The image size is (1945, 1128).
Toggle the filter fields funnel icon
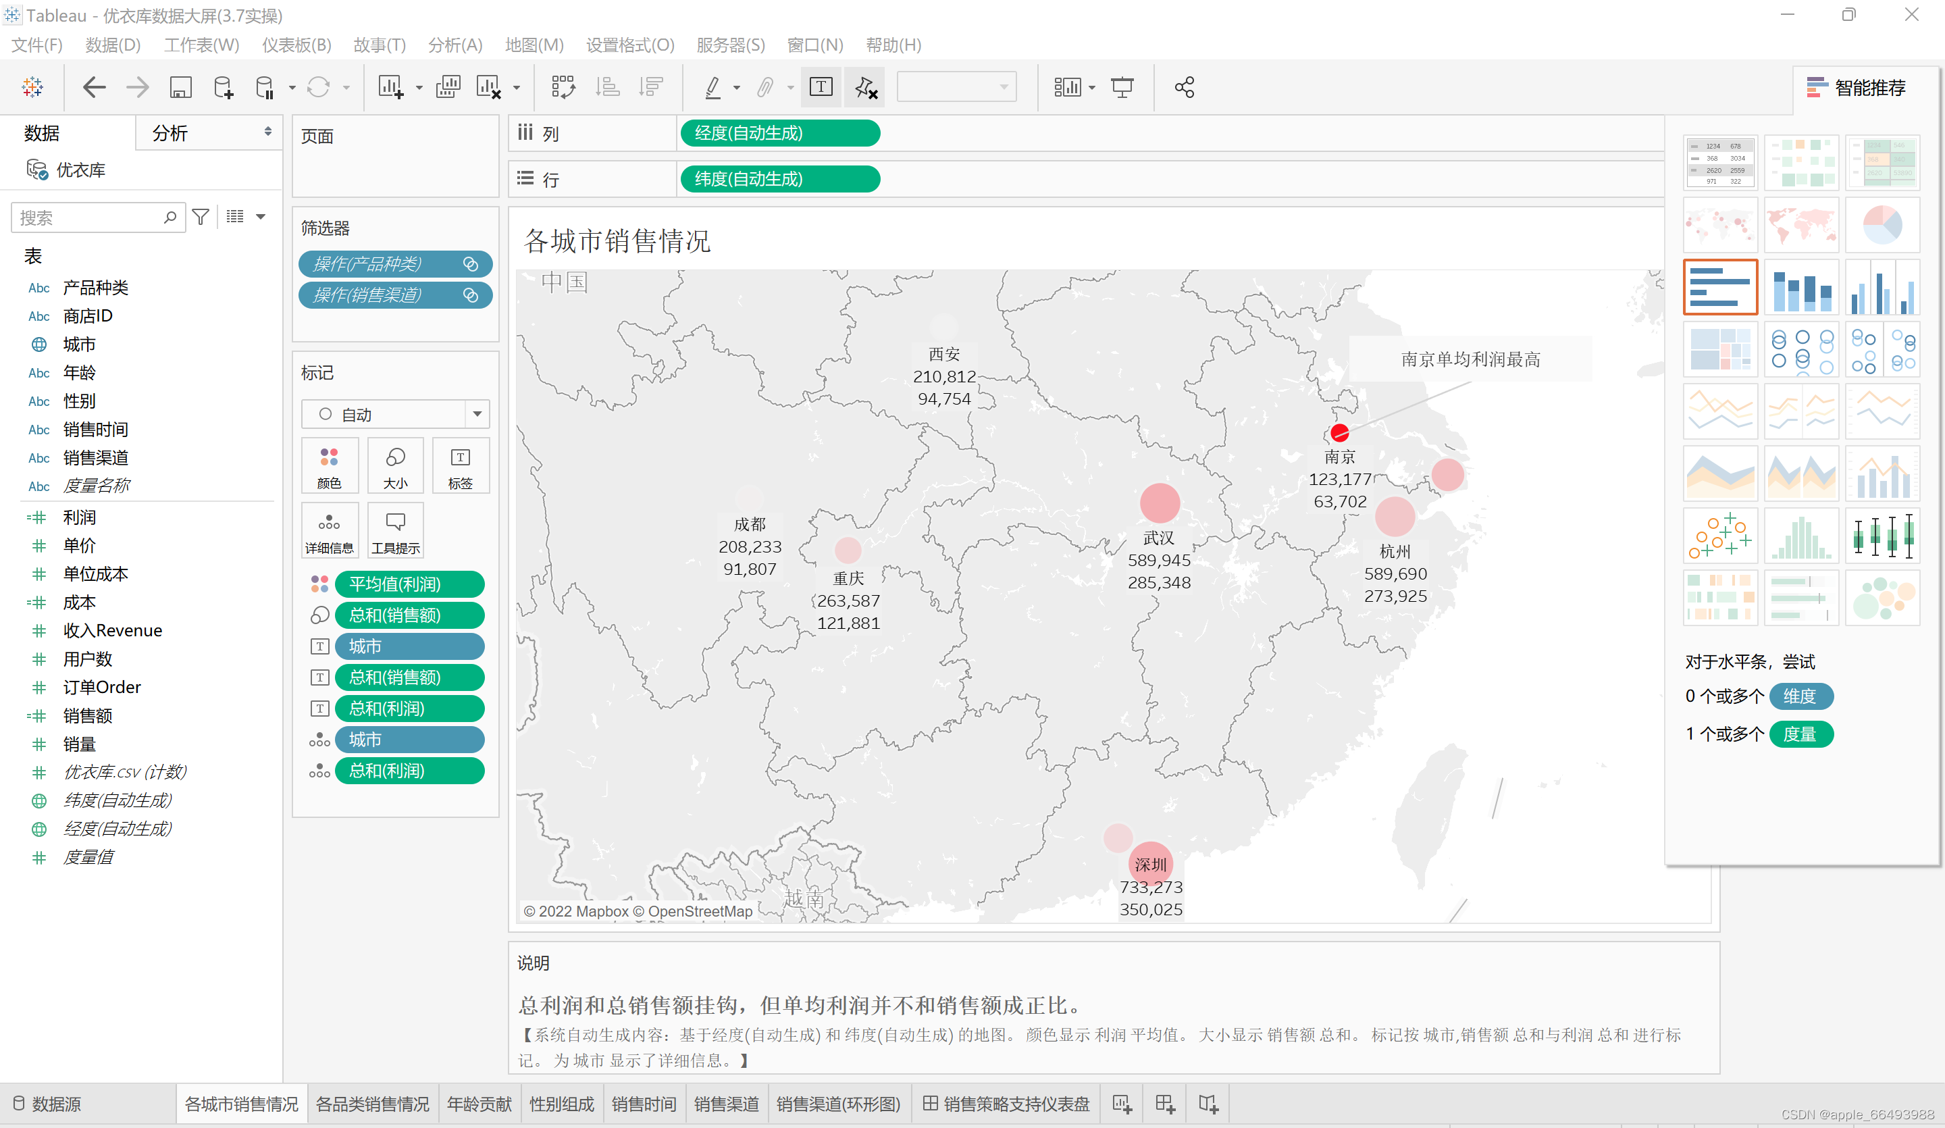(x=201, y=217)
